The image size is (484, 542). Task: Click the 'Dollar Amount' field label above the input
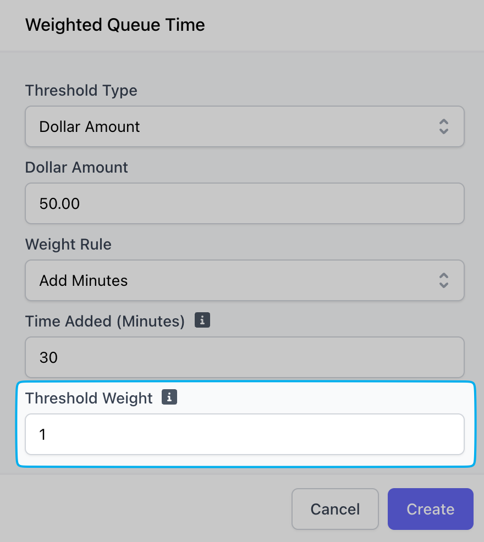pyautogui.click(x=76, y=167)
